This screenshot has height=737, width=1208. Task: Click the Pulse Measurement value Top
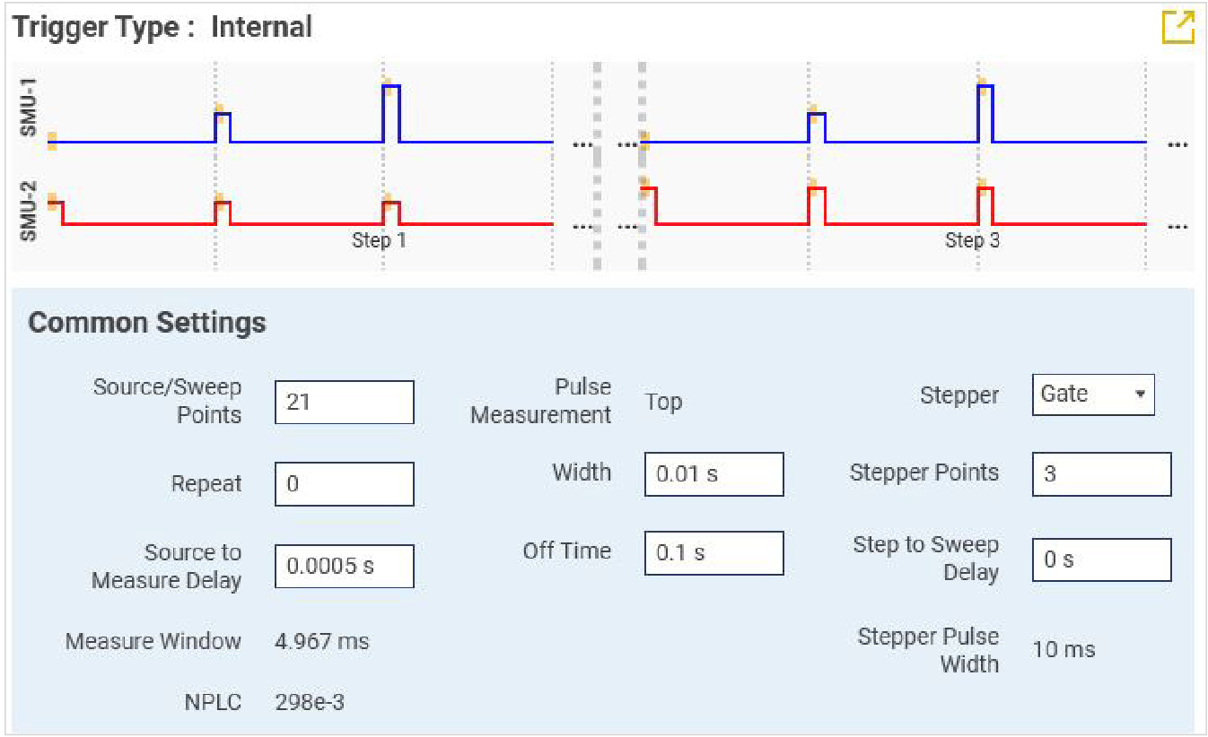(x=663, y=403)
